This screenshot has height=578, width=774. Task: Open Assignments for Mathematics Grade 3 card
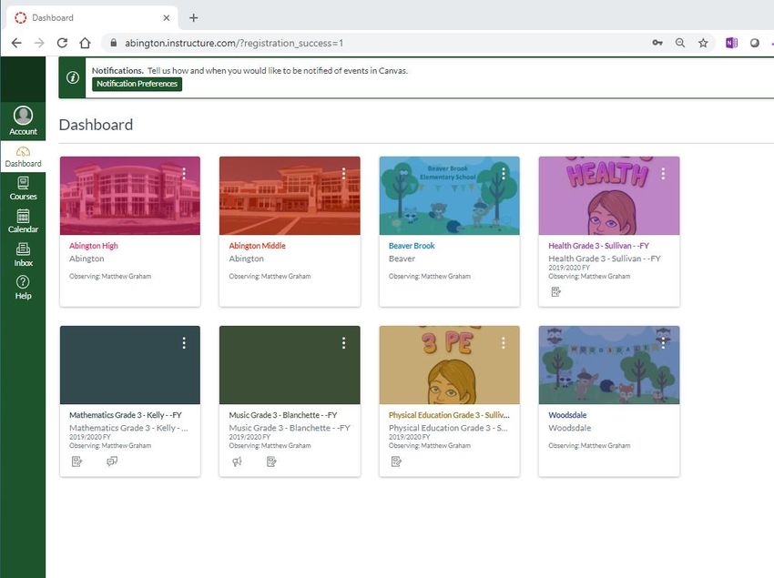click(77, 461)
